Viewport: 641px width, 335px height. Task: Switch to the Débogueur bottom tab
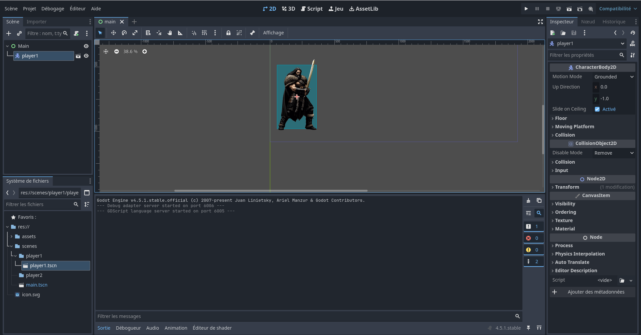(x=128, y=328)
